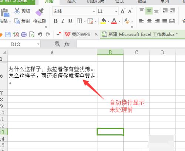Open the Paste (粘贴) dropdown arrow

point(10,21)
